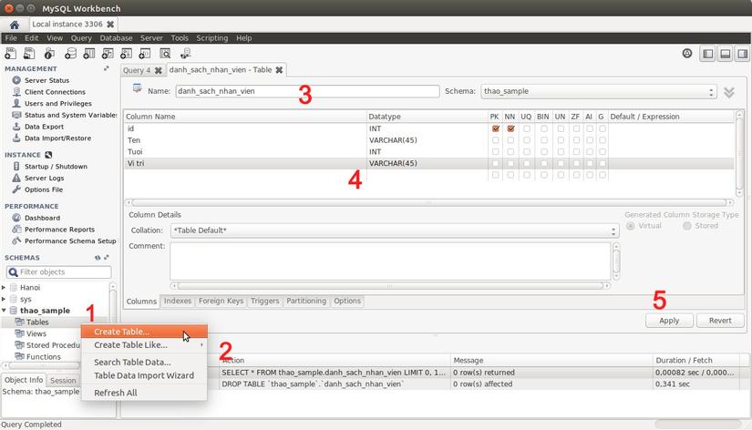The width and height of the screenshot is (752, 430).
Task: Select the Stored storage type radio
Action: [686, 225]
